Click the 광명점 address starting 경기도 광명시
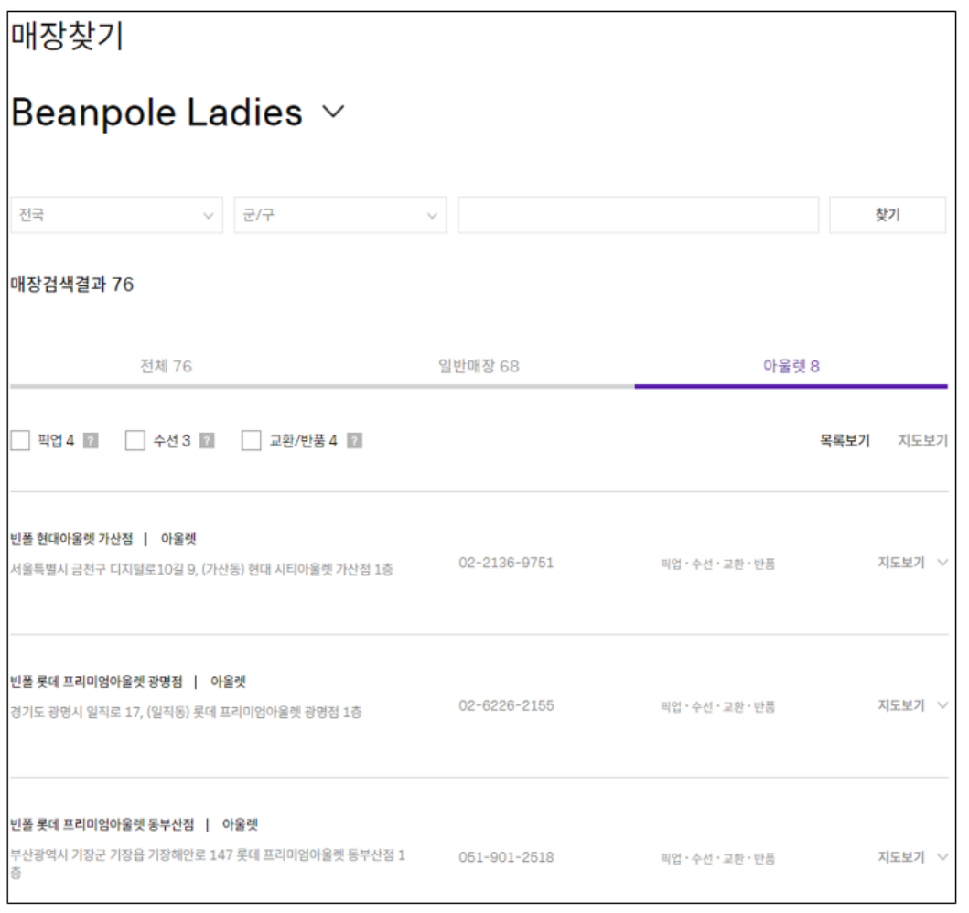 pyautogui.click(x=186, y=713)
